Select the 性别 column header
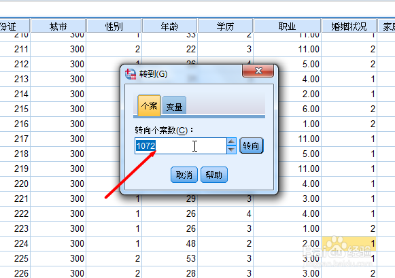This screenshot has width=395, height=278. click(114, 26)
